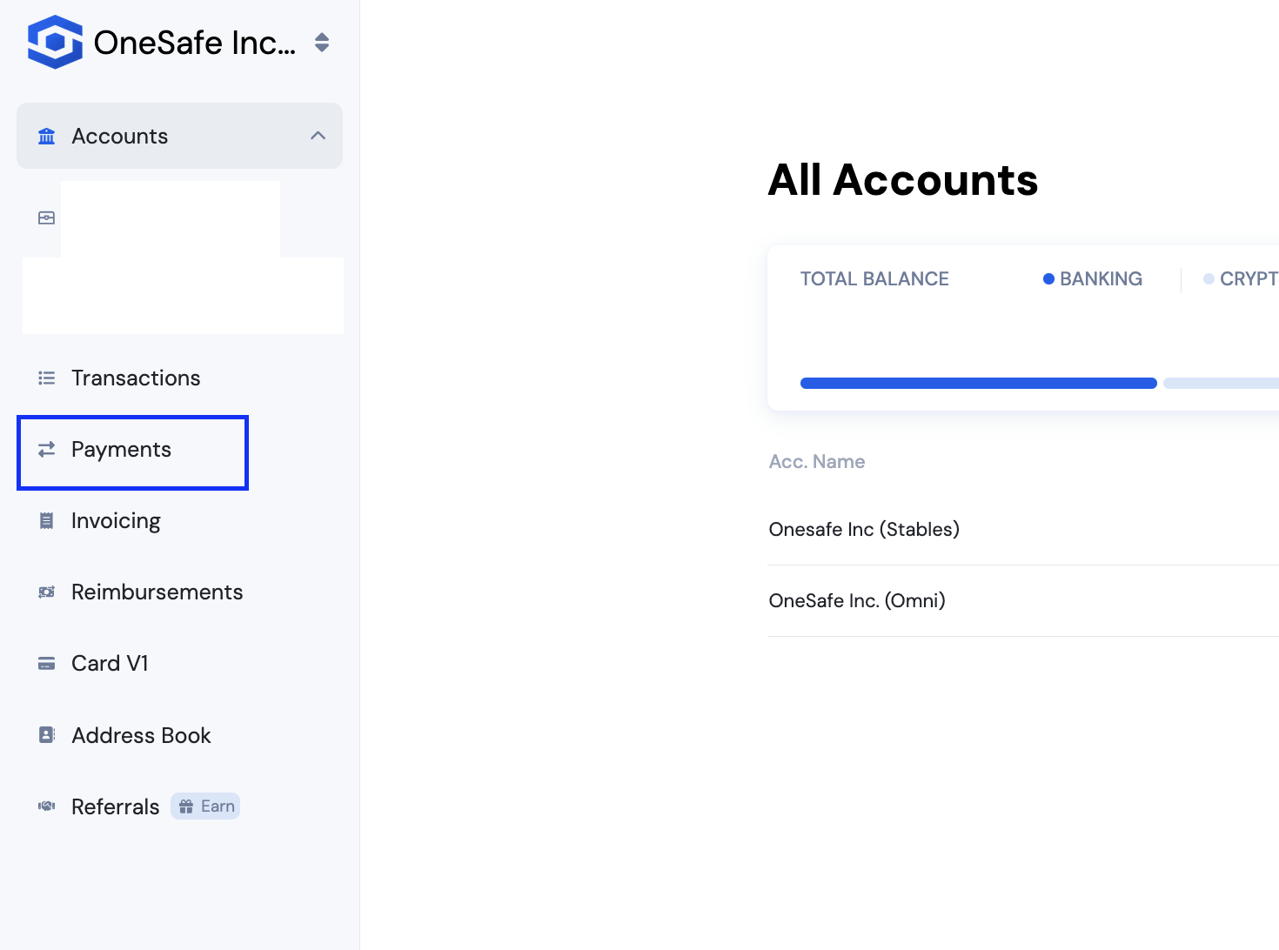Open the Address Book
1279x950 pixels.
(141, 735)
